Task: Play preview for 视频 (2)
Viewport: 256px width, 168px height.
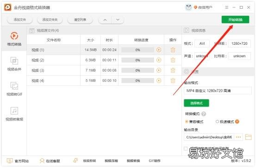Action: pos(159,60)
